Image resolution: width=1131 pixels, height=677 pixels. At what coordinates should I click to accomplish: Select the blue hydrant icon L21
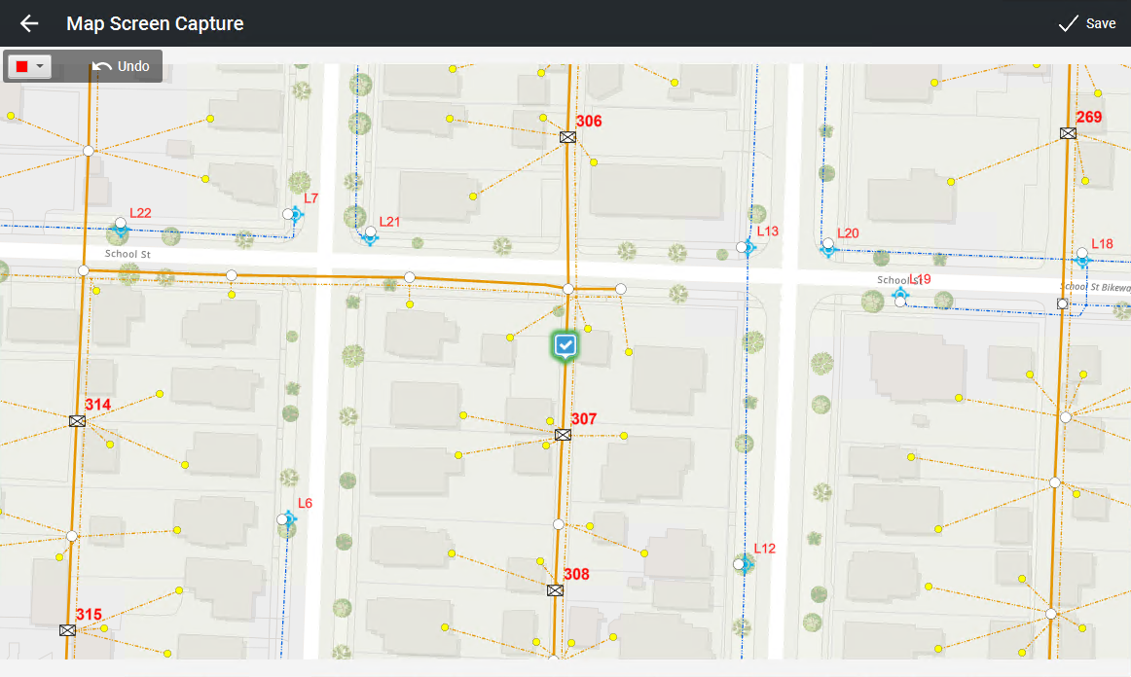click(x=370, y=236)
